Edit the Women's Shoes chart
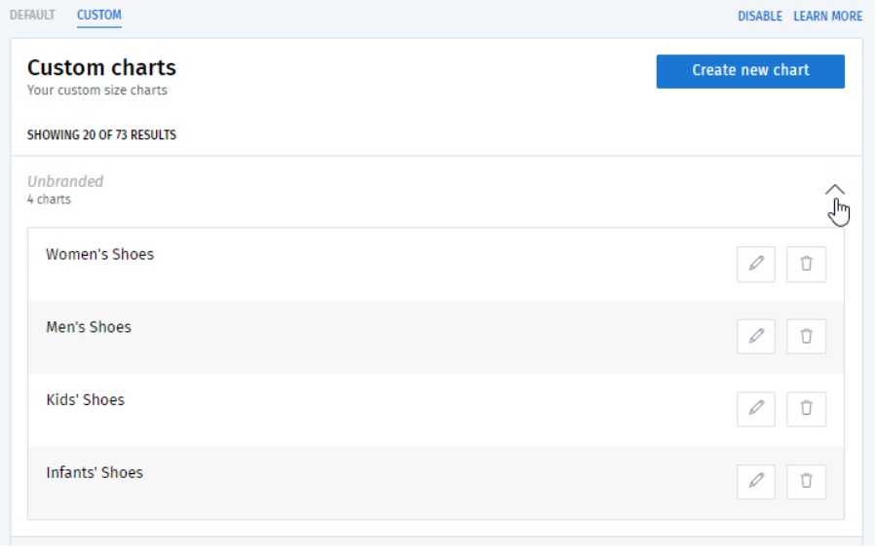Viewport: 876px width, 549px height. [756, 264]
